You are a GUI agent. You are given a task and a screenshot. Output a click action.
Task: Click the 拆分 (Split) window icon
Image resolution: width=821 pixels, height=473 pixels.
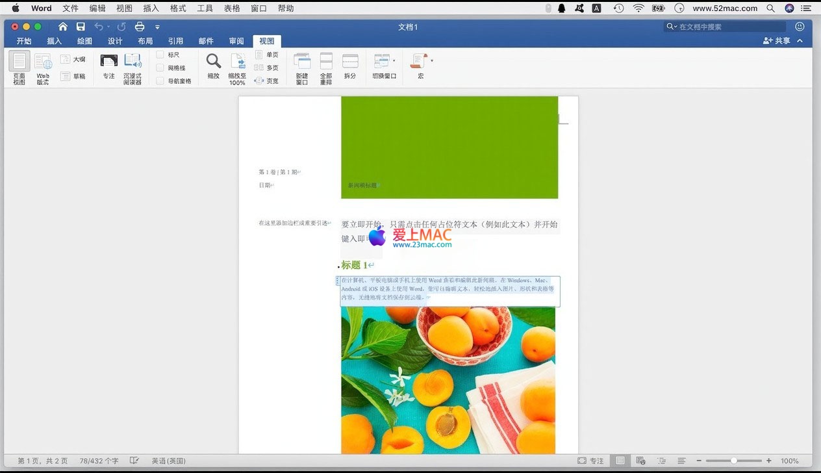point(350,62)
